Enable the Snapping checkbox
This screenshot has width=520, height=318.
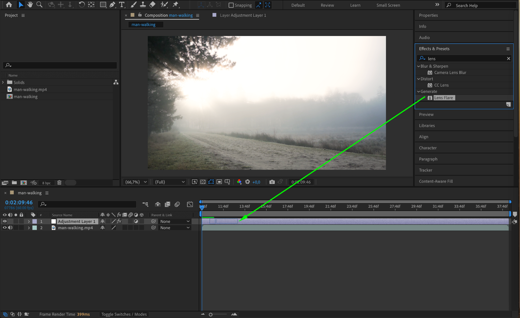click(231, 5)
